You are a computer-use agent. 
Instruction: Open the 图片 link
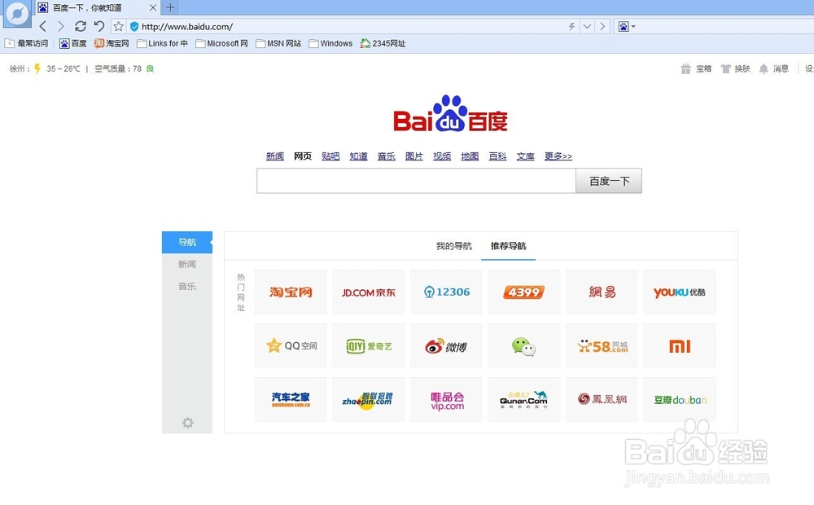[x=414, y=156]
